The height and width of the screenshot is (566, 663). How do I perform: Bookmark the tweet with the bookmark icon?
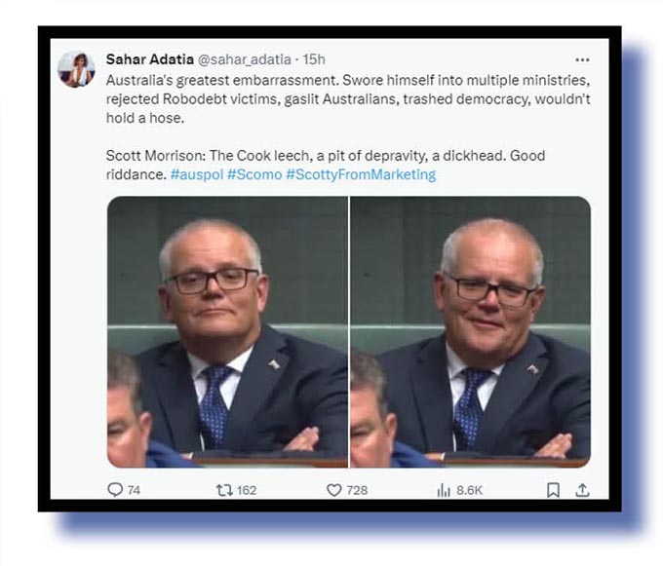(x=553, y=490)
